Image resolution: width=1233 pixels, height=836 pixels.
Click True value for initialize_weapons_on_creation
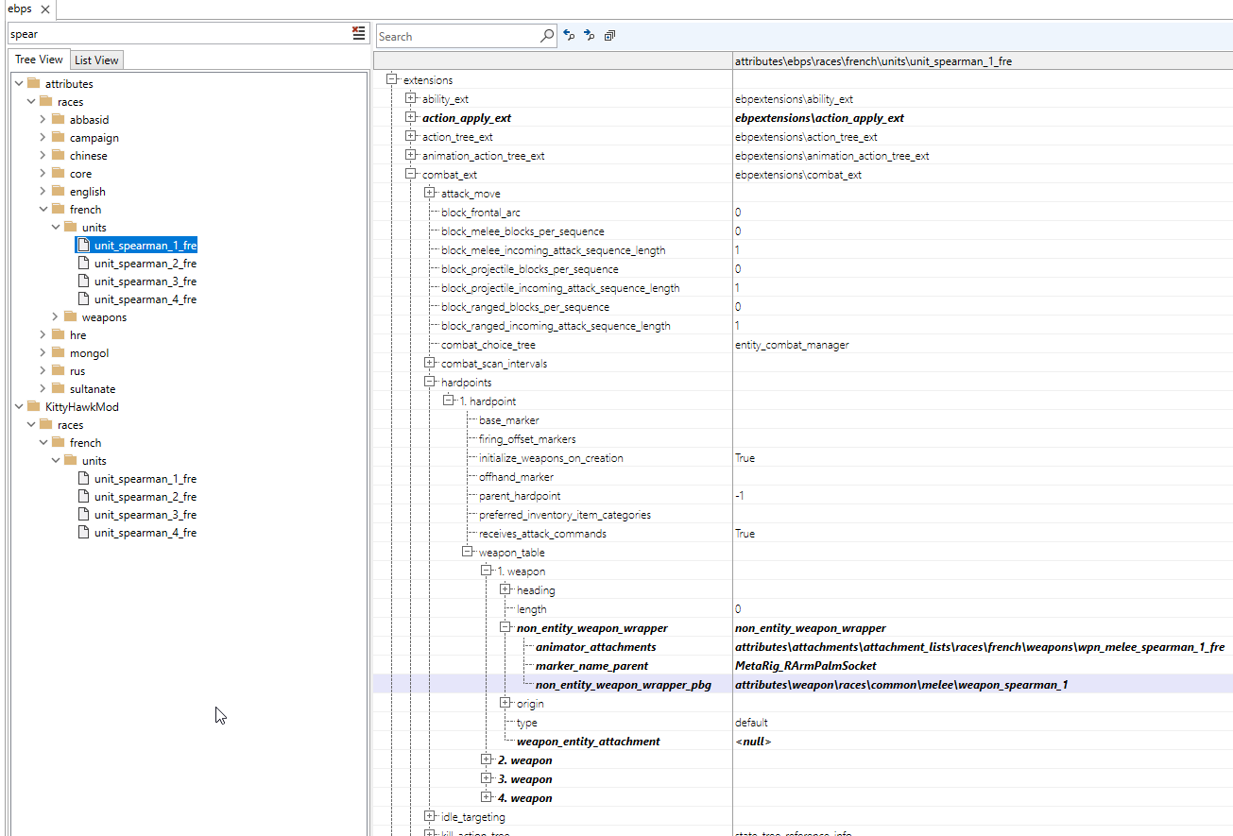point(745,458)
